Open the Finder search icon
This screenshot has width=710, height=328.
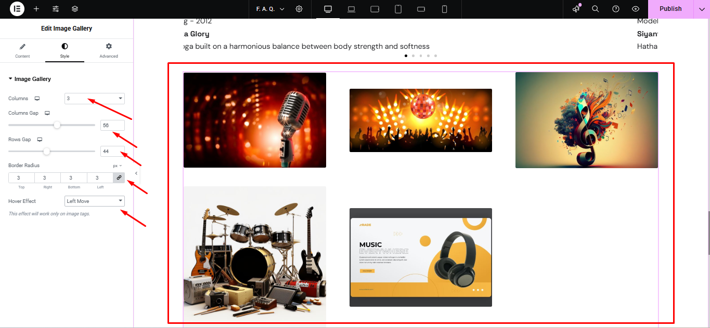pyautogui.click(x=596, y=9)
